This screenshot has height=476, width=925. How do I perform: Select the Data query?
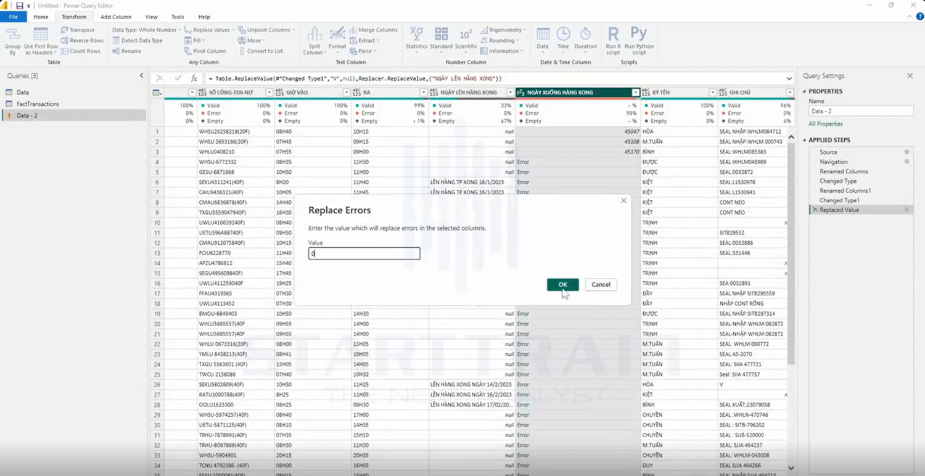point(74,92)
